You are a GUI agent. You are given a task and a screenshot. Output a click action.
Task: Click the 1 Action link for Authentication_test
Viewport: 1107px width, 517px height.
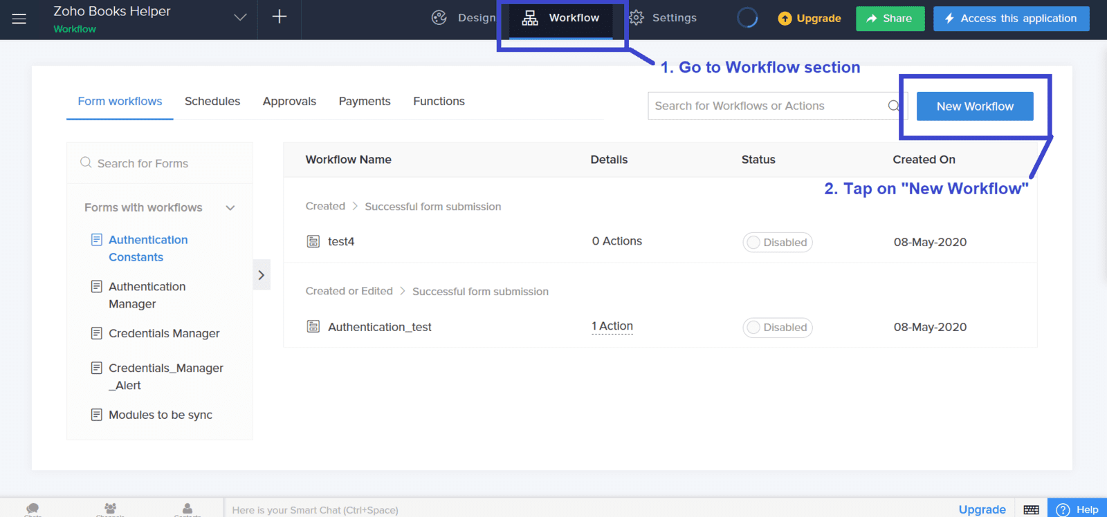(x=612, y=326)
